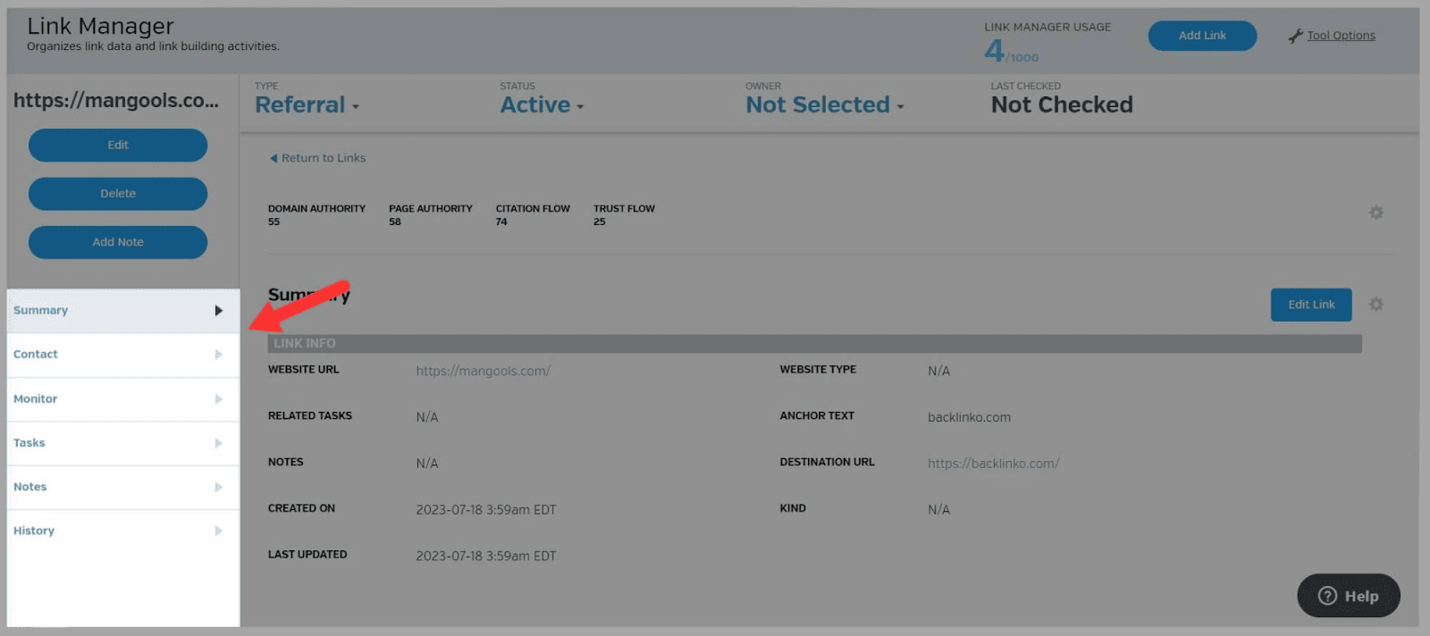
Task: Open the https://mangools.com/ website URL link
Action: coord(483,371)
